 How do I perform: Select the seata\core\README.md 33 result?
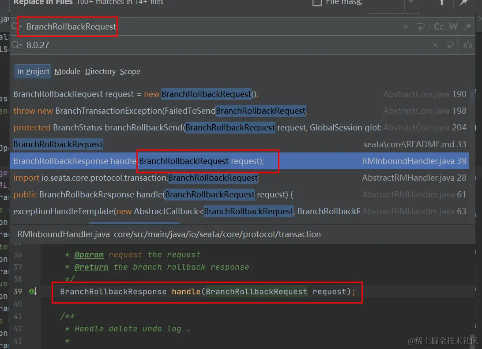pos(239,144)
